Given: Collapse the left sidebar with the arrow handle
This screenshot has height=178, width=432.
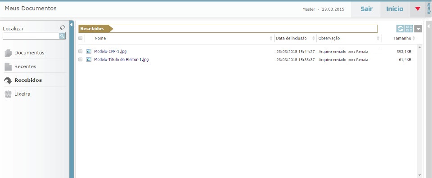Looking at the screenshot, I should (x=72, y=25).
